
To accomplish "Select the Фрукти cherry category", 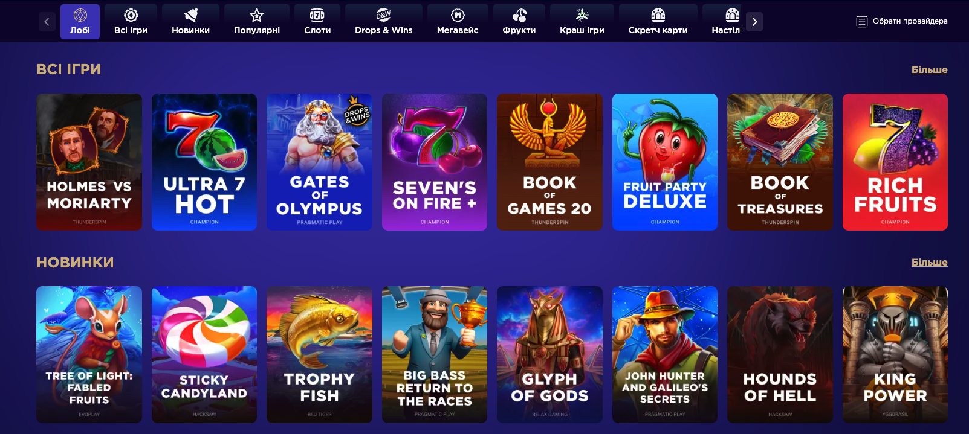I will pyautogui.click(x=519, y=22).
